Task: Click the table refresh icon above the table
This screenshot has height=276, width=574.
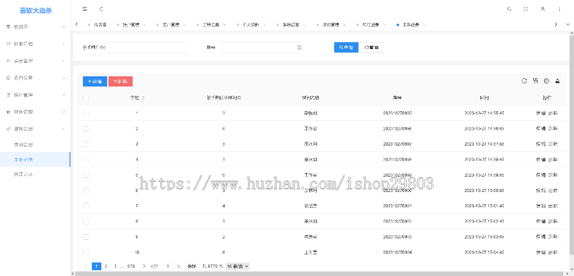Action: click(x=524, y=81)
